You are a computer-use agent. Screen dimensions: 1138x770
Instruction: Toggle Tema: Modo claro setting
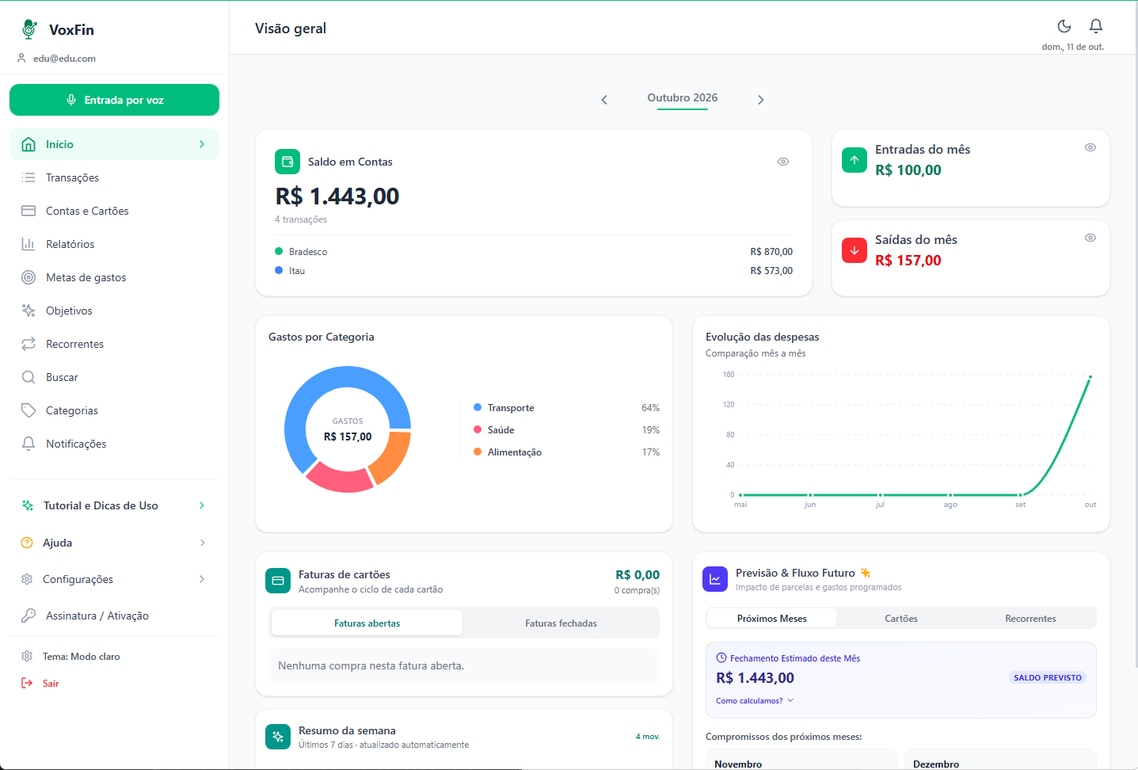pyautogui.click(x=114, y=656)
